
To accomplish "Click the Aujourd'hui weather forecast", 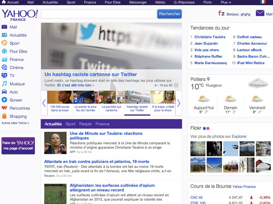I will [203, 104].
